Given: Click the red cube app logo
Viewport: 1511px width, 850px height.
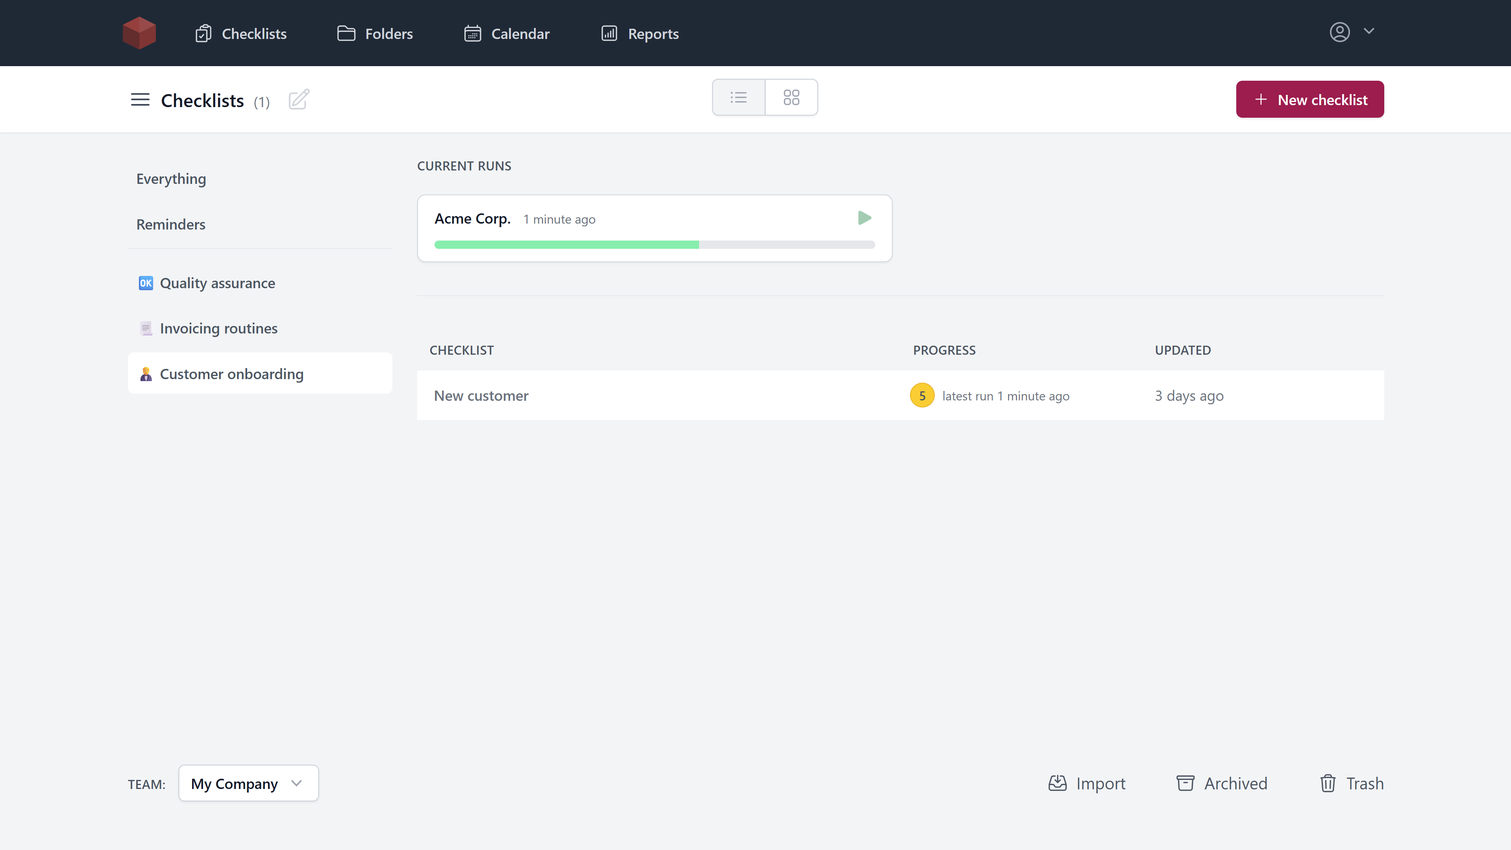Looking at the screenshot, I should click(x=139, y=33).
